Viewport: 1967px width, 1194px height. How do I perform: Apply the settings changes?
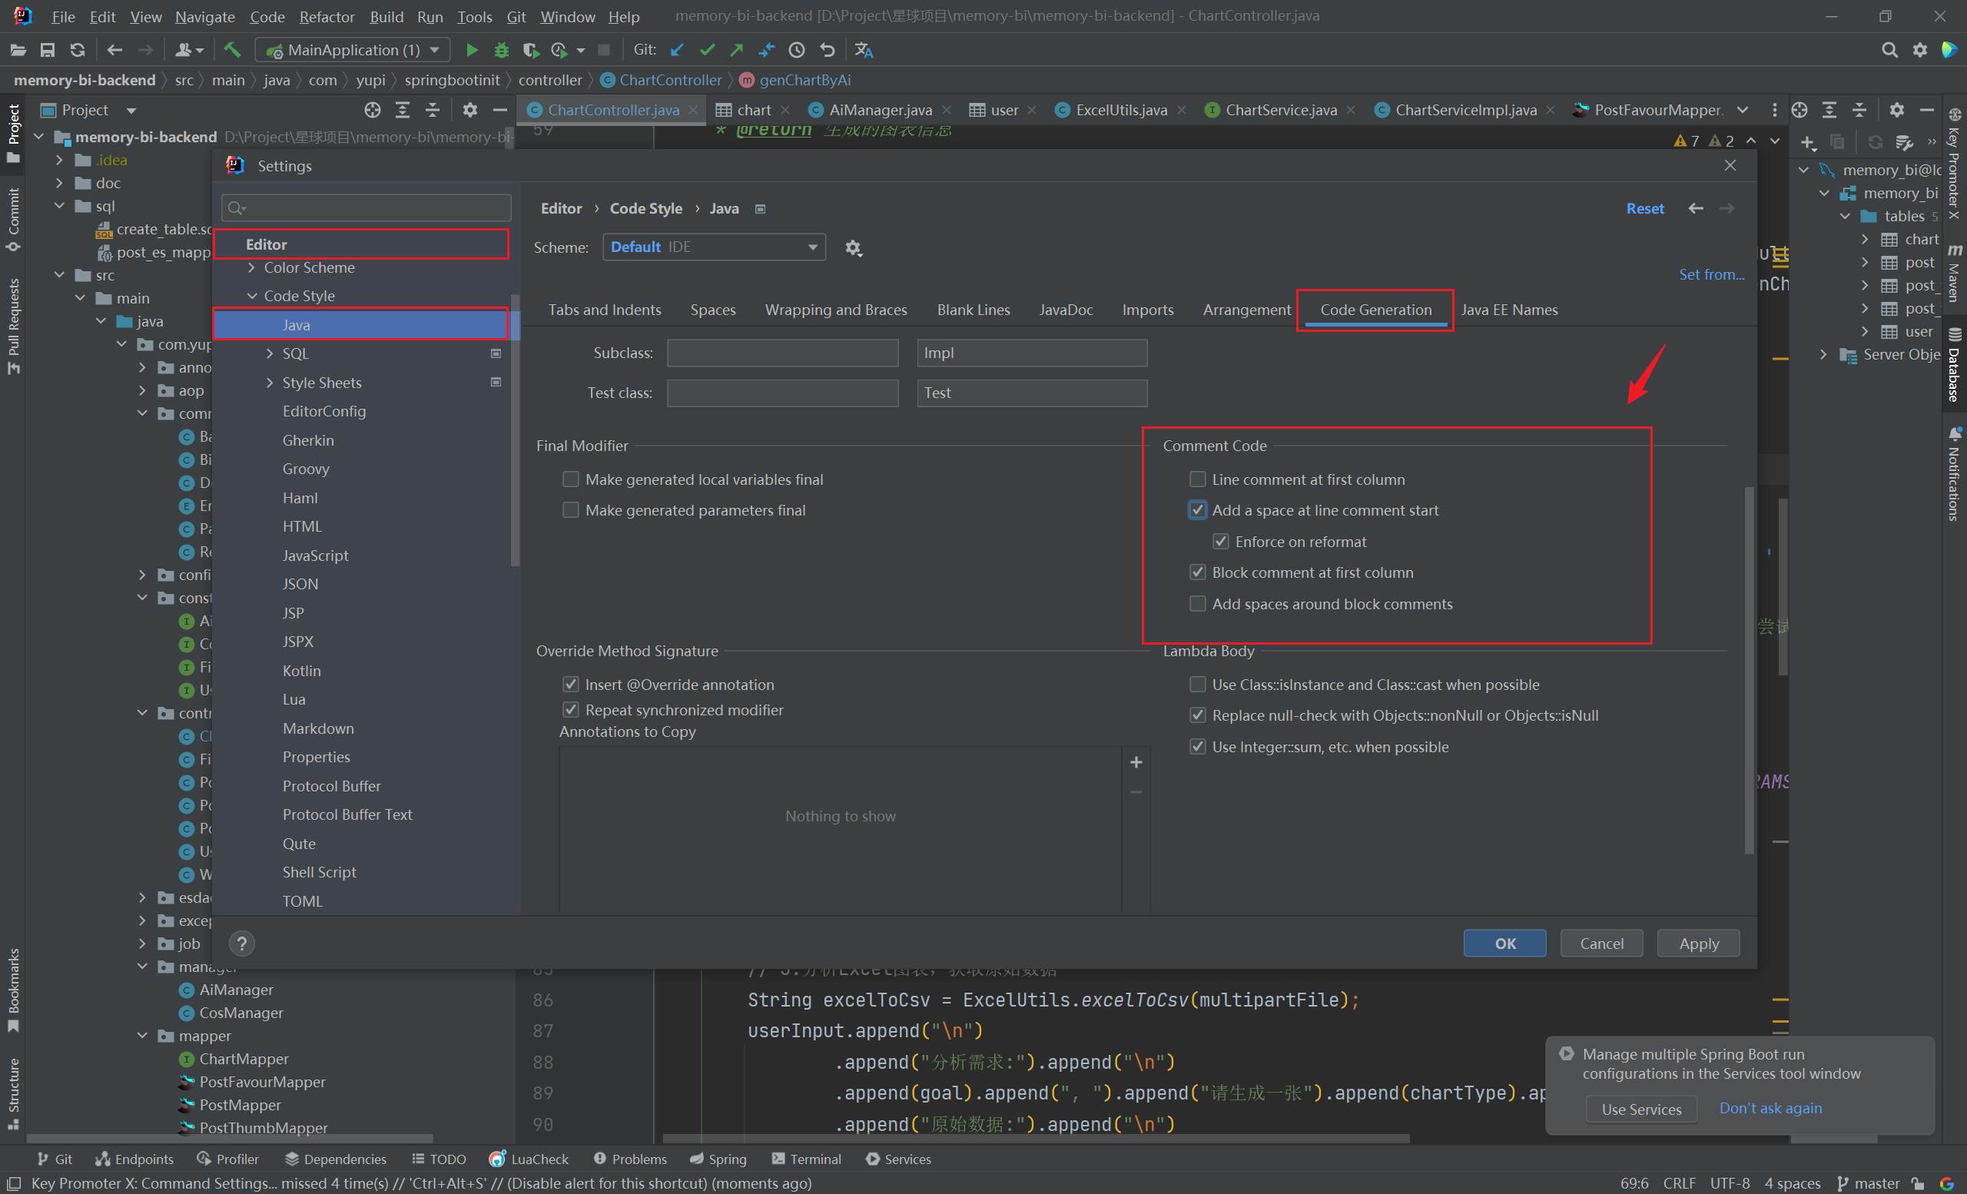1699,944
